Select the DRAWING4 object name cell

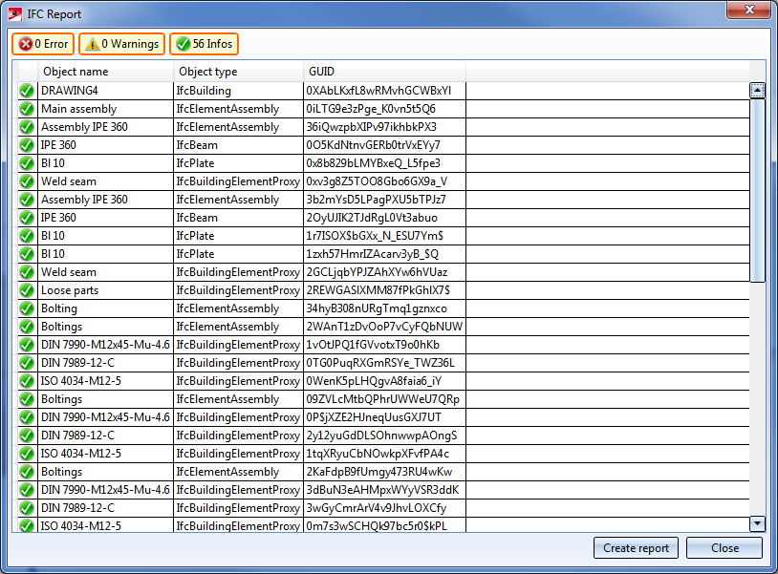(106, 91)
